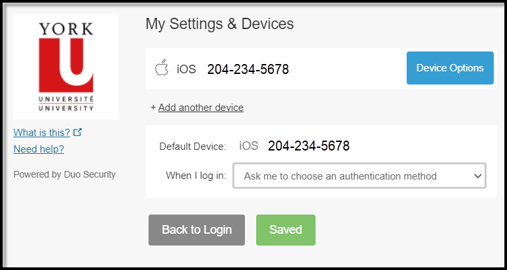The width and height of the screenshot is (507, 270).
Task: Open the Device Options button
Action: point(450,68)
